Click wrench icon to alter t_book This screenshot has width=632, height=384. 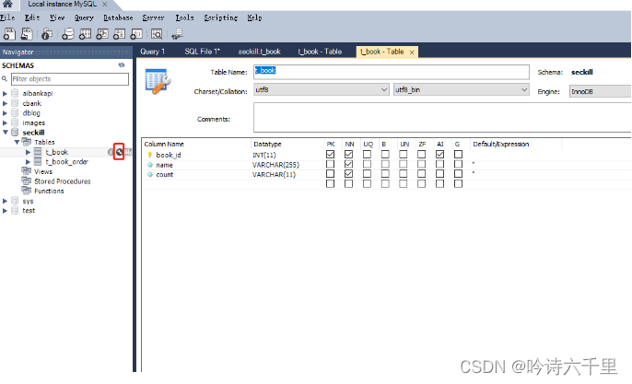coord(119,152)
